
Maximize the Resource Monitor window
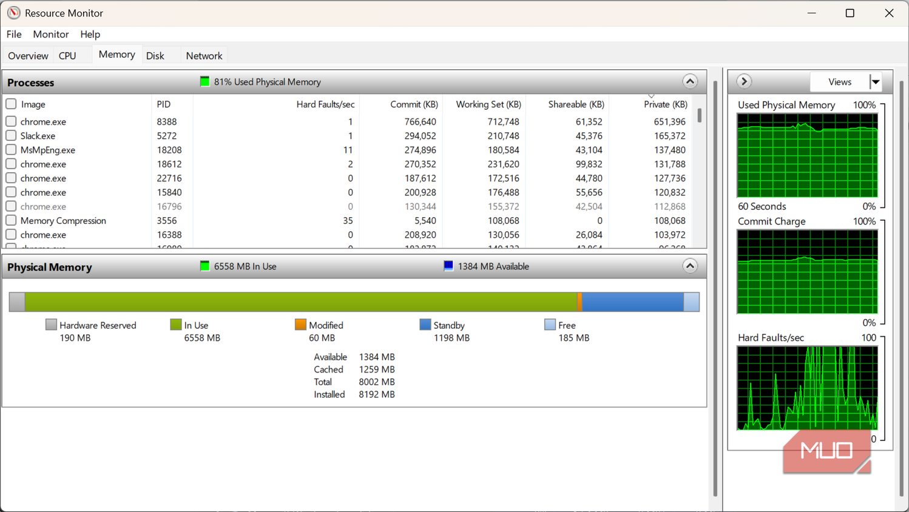pyautogui.click(x=850, y=13)
